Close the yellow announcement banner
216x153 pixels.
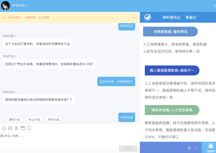tap(134, 18)
